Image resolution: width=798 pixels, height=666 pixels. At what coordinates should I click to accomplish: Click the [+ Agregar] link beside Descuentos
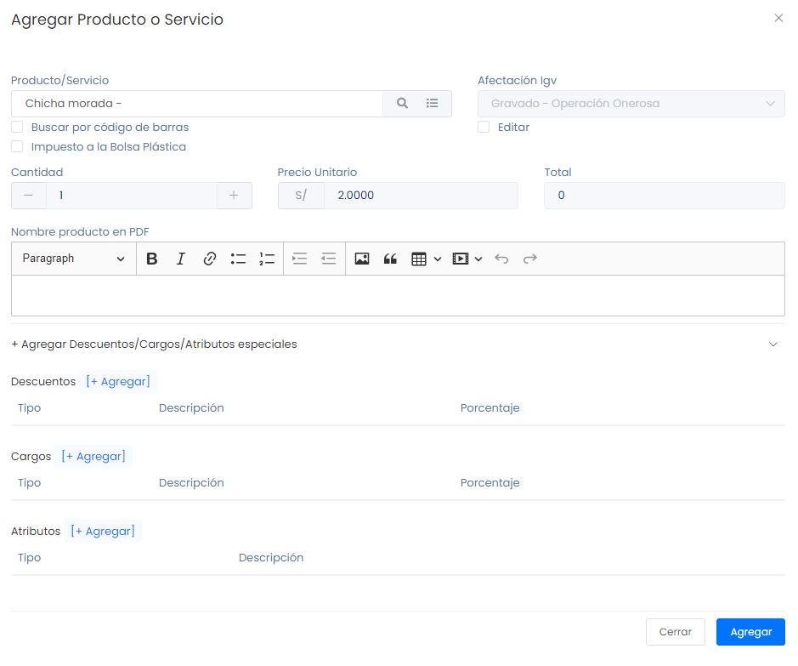pos(118,382)
